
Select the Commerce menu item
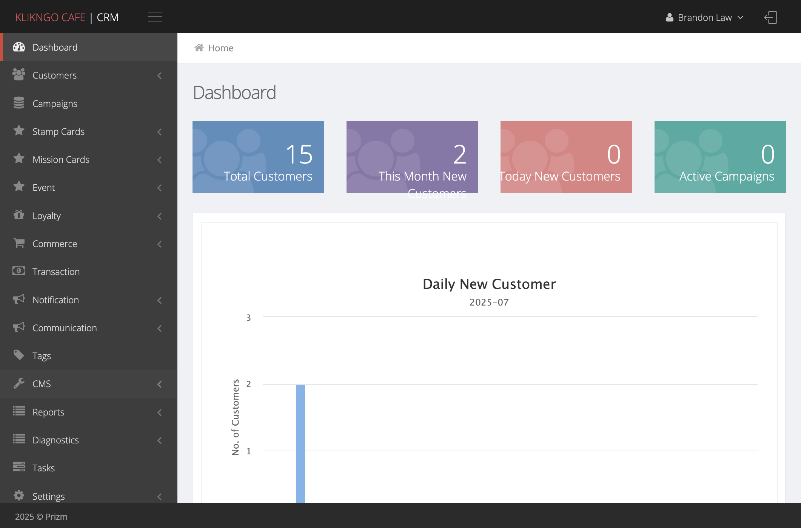click(x=89, y=244)
